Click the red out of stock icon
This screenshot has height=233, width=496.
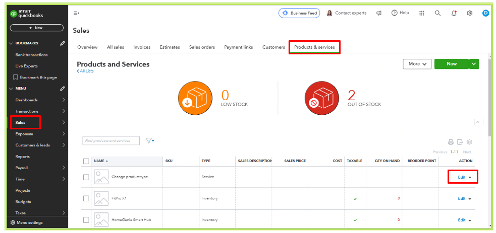pyautogui.click(x=322, y=98)
